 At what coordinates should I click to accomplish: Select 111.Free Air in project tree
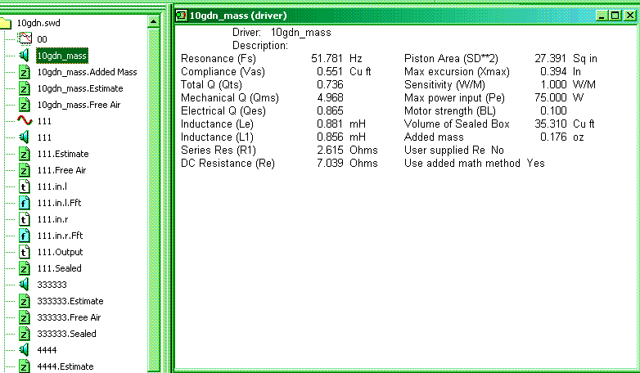[x=61, y=170]
